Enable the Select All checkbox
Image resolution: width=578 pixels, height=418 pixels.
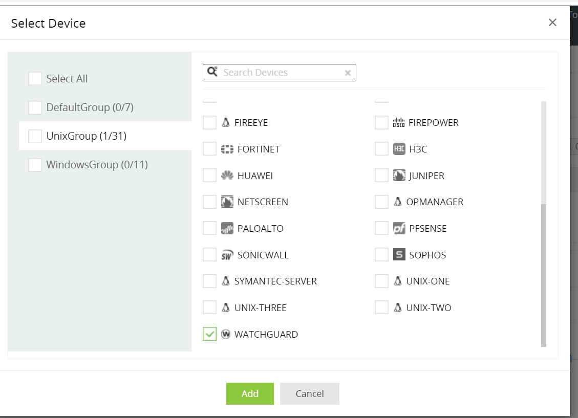click(x=35, y=79)
